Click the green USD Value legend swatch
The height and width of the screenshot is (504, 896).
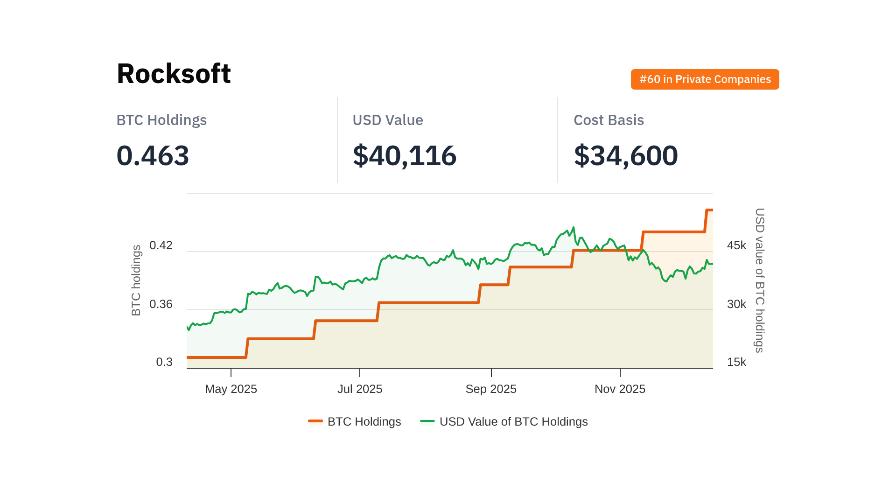pos(427,421)
